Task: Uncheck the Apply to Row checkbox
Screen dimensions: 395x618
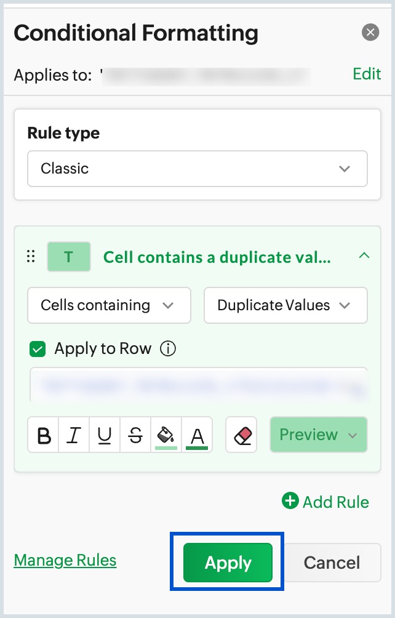Action: coord(38,350)
